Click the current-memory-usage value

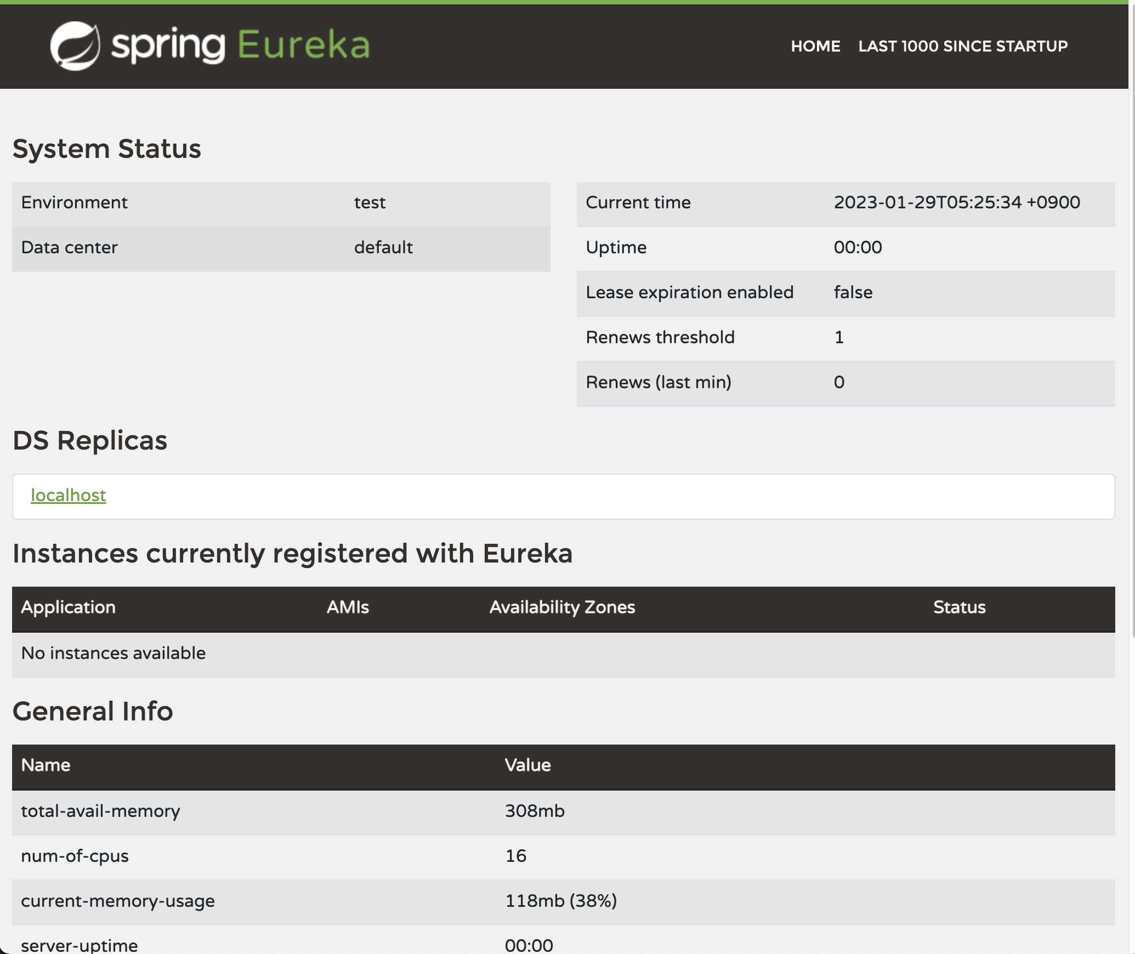(x=560, y=901)
